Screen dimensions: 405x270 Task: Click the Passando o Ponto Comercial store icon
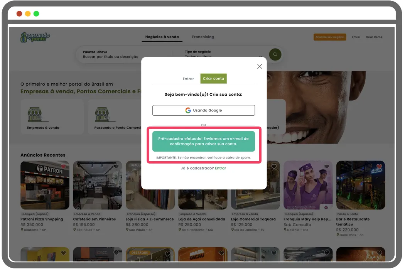(x=103, y=114)
